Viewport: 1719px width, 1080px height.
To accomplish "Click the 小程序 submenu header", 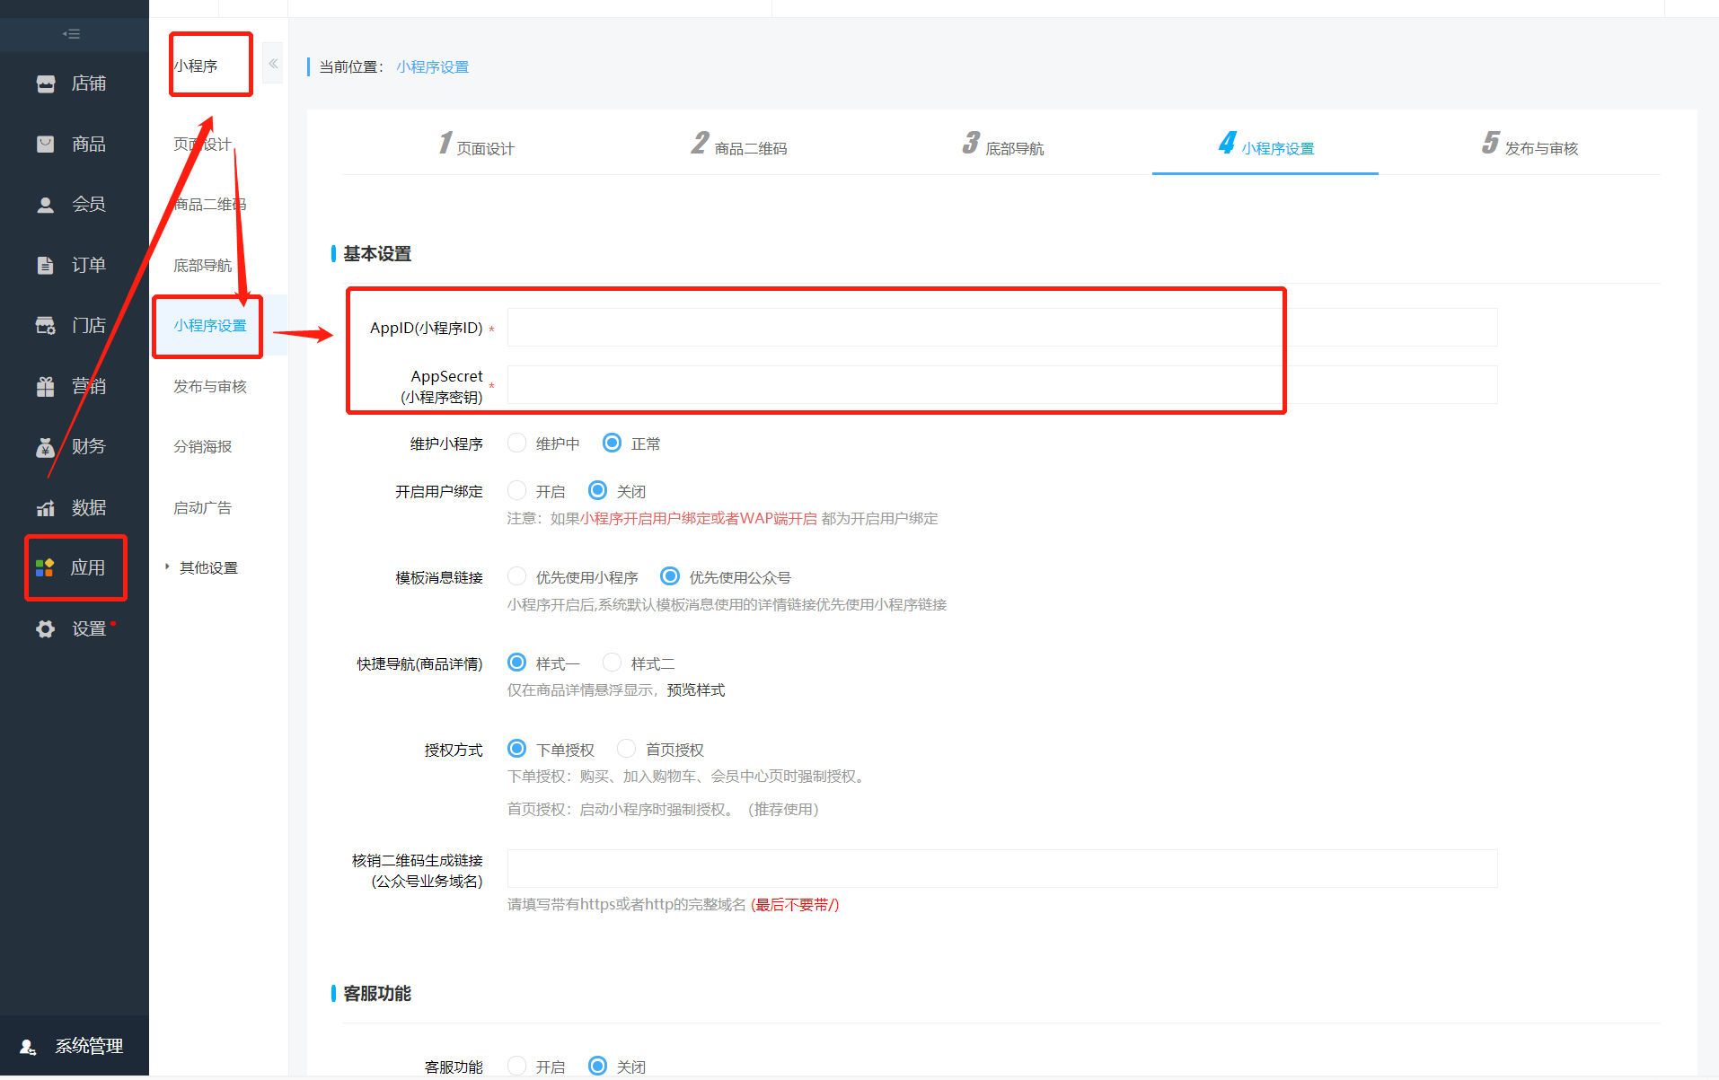I will coord(196,66).
